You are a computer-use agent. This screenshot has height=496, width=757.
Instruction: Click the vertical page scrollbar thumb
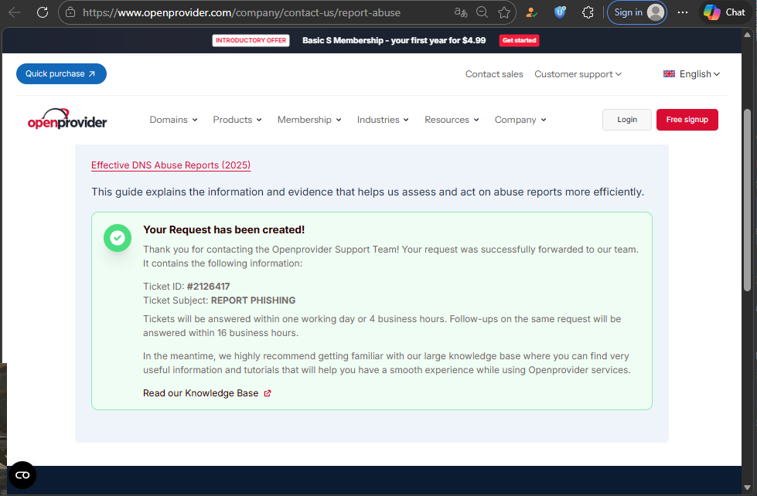point(748,200)
